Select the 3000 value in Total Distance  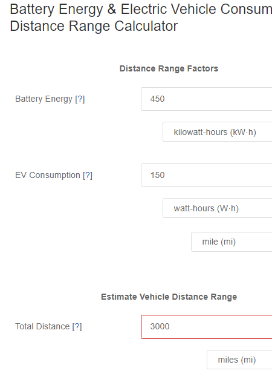pyautogui.click(x=160, y=326)
